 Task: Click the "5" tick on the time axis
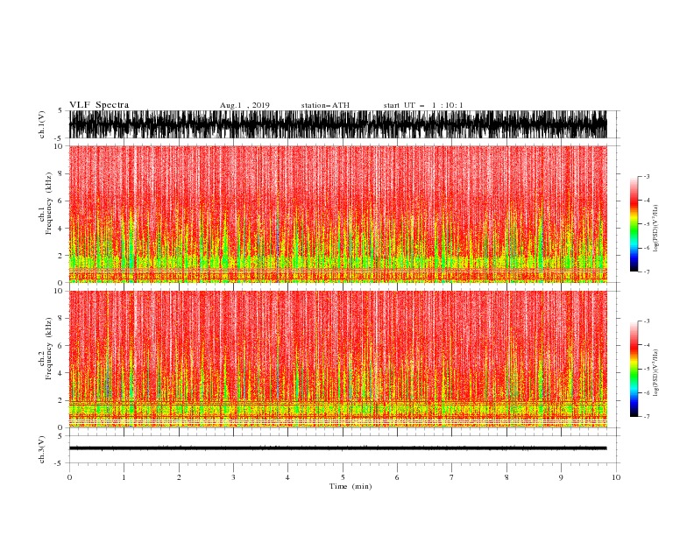(x=343, y=477)
